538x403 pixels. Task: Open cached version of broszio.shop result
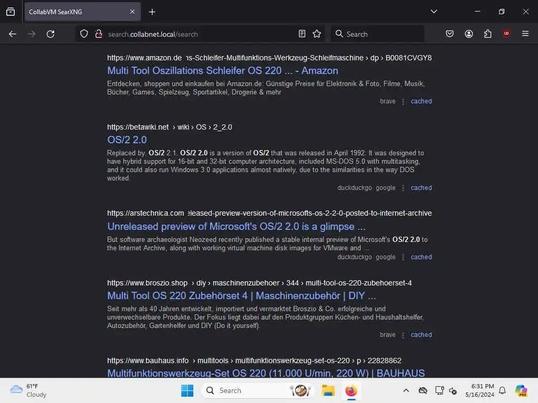click(421, 334)
